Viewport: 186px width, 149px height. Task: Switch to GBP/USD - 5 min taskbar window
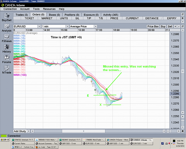click(x=70, y=143)
